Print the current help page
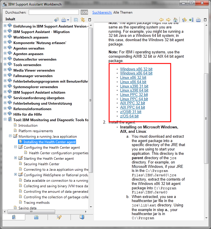The image size is (211, 229). coord(199,20)
